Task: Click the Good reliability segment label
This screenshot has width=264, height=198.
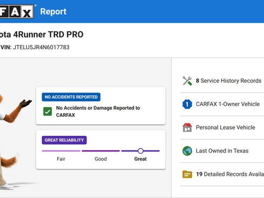Action: point(101,159)
